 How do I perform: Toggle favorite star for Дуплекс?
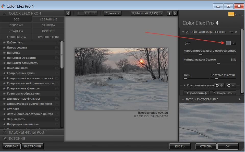click(x=4, y=109)
